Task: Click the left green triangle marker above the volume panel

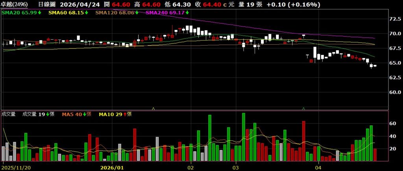Action: point(153,108)
